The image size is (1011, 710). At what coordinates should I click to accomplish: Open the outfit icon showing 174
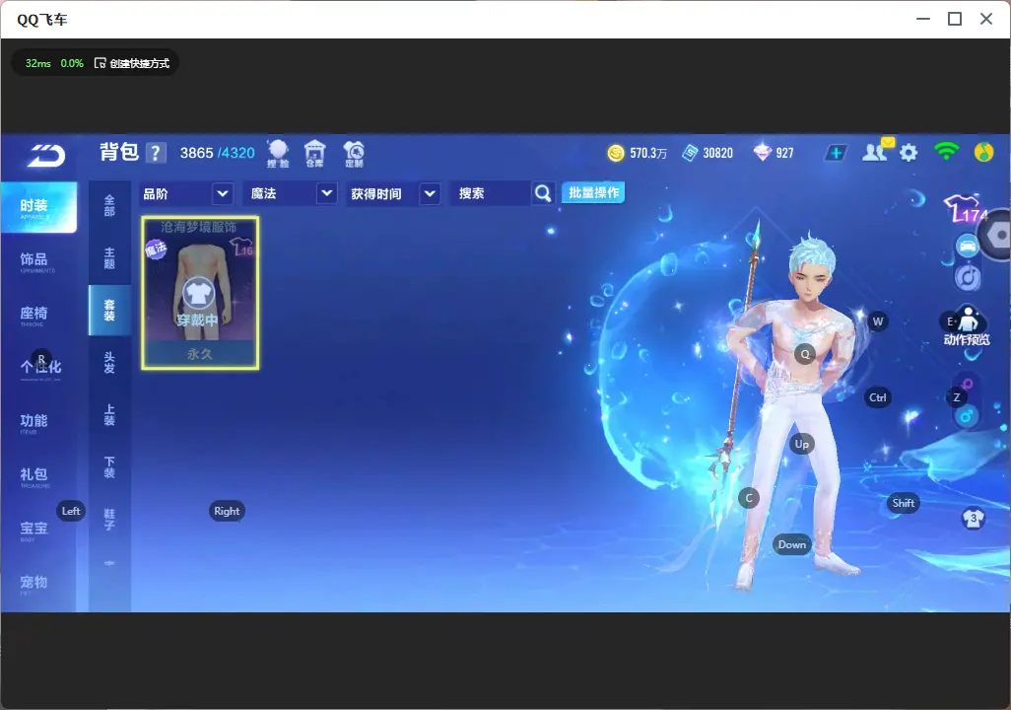pos(966,208)
